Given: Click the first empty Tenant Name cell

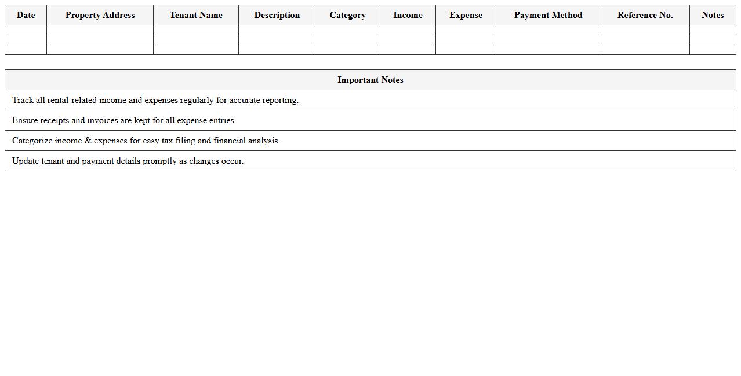Looking at the screenshot, I should (195, 30).
